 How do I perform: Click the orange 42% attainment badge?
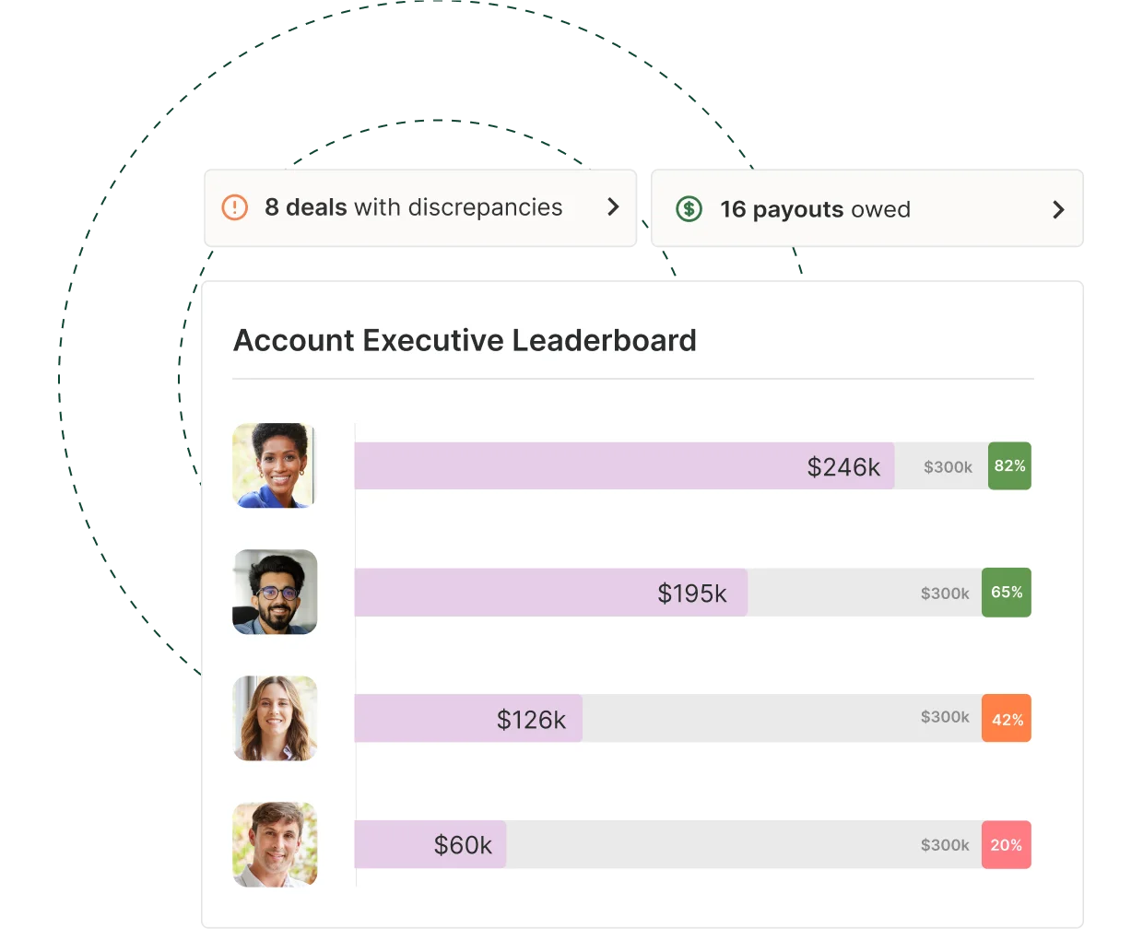(1007, 718)
